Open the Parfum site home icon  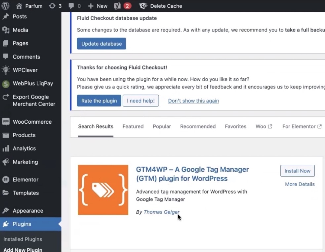19,6
